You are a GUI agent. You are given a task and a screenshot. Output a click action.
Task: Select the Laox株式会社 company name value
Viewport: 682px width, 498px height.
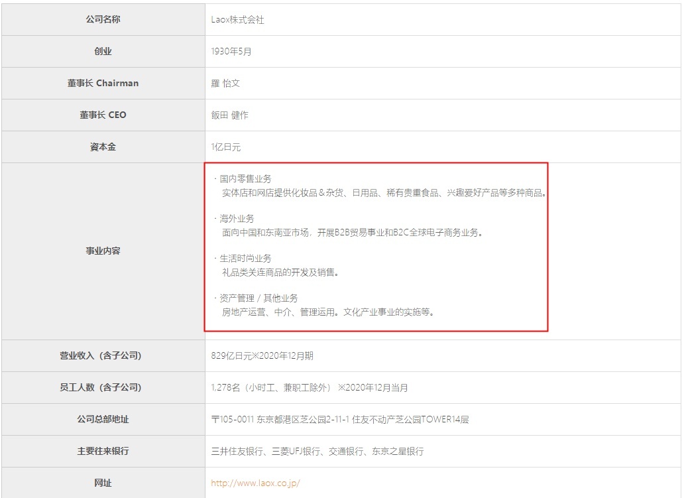237,20
